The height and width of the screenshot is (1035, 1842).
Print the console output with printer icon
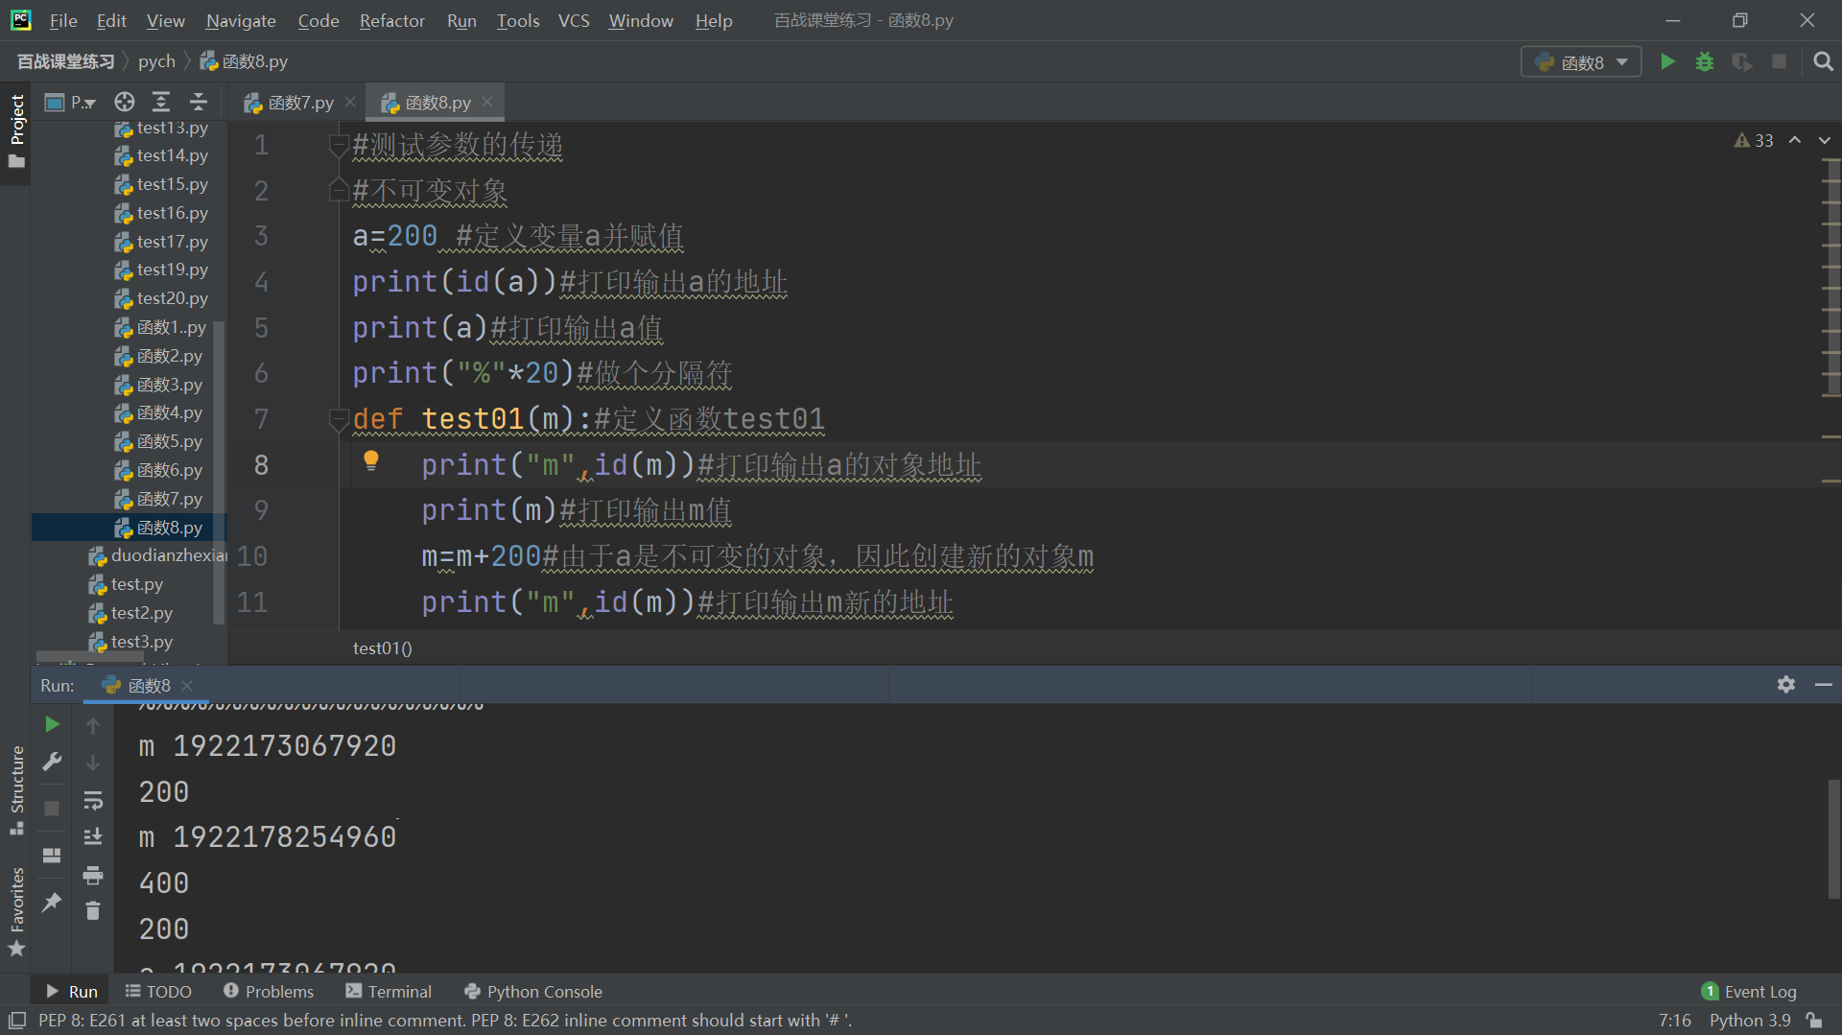point(93,875)
